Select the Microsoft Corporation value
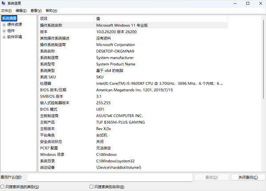 (116, 45)
